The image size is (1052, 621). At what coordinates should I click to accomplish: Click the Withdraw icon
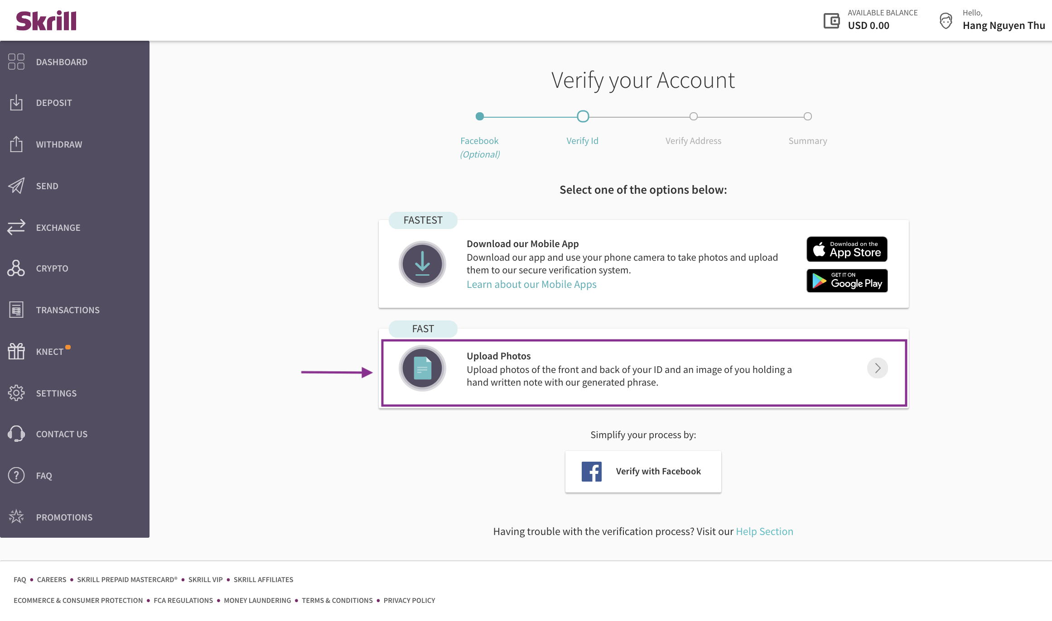pyautogui.click(x=16, y=144)
